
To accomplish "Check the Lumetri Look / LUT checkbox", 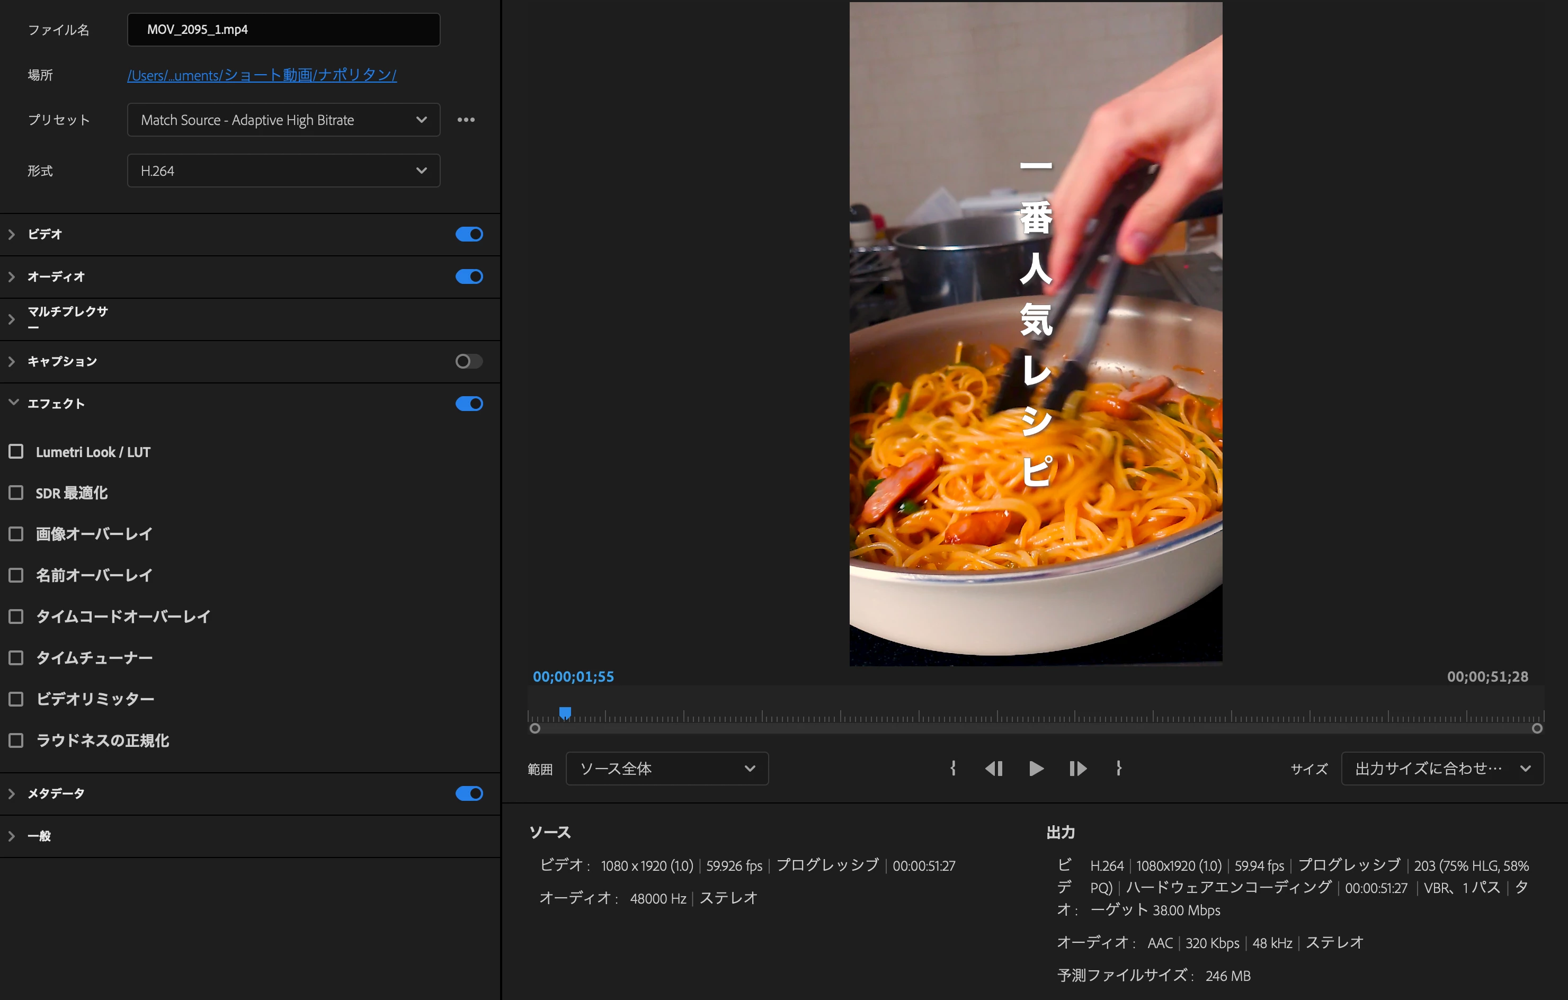I will [x=16, y=452].
